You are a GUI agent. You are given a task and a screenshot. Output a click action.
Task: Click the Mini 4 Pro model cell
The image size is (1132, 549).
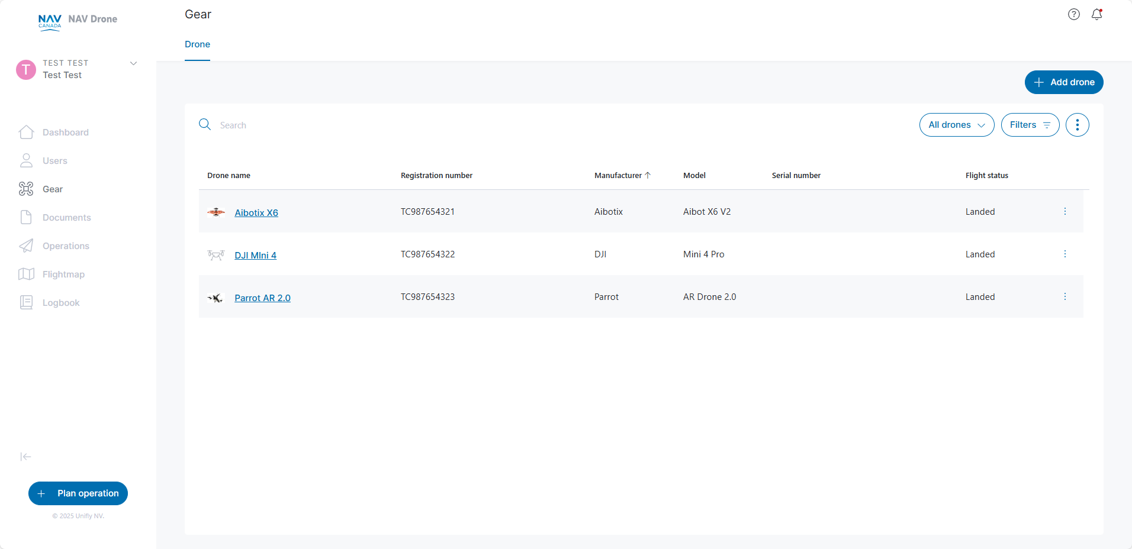704,254
